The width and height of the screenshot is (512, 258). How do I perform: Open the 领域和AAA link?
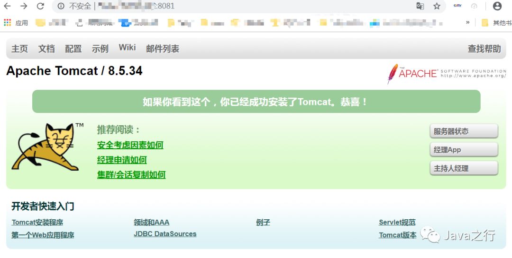152,223
